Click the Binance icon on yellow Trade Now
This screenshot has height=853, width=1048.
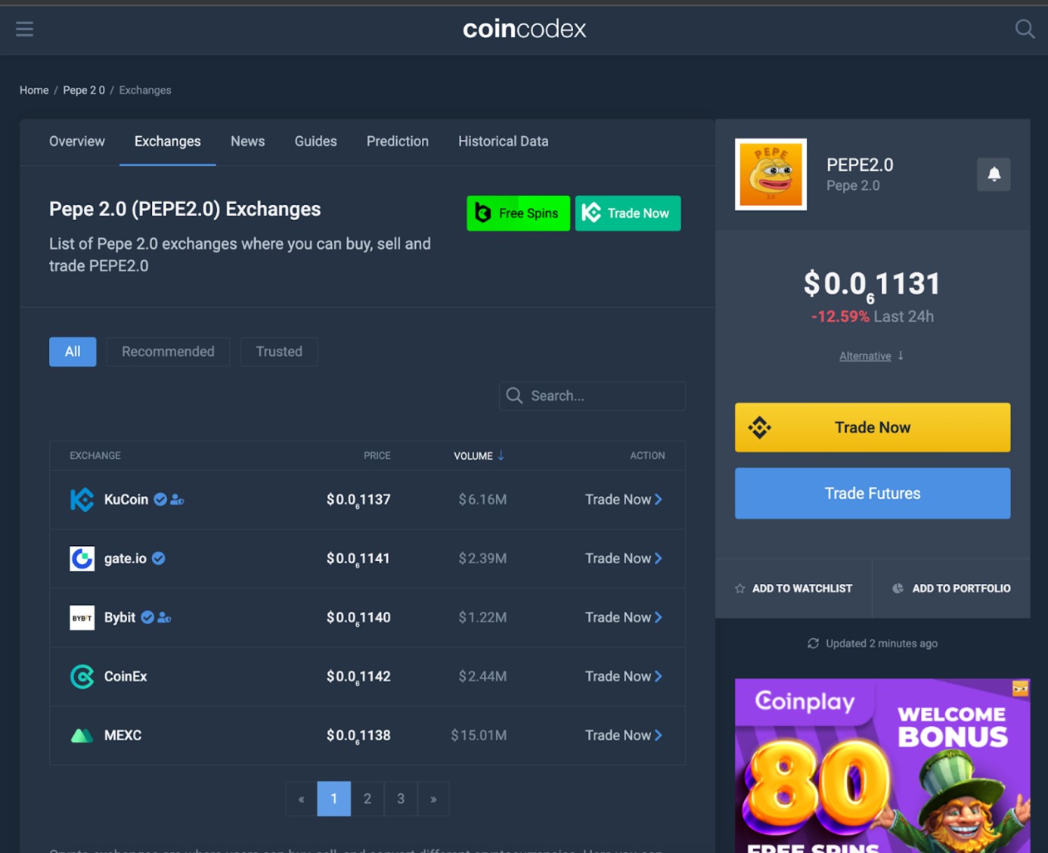(759, 427)
